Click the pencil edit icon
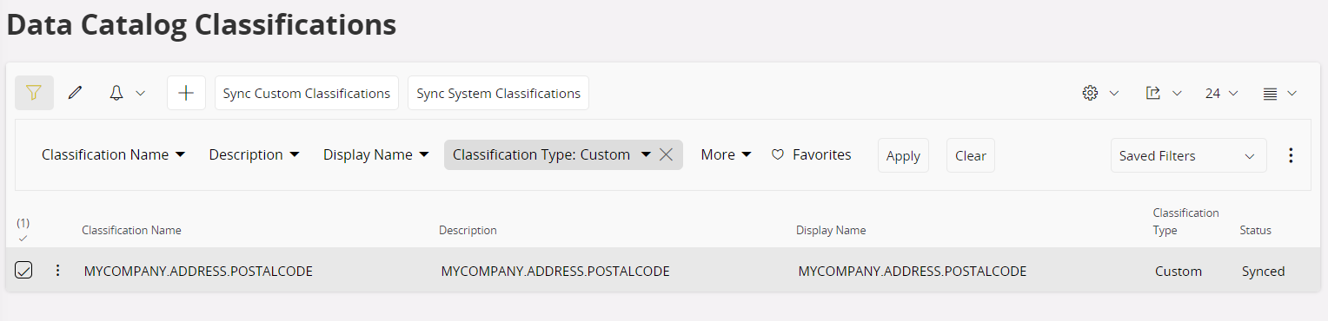This screenshot has width=1328, height=321. pyautogui.click(x=75, y=93)
